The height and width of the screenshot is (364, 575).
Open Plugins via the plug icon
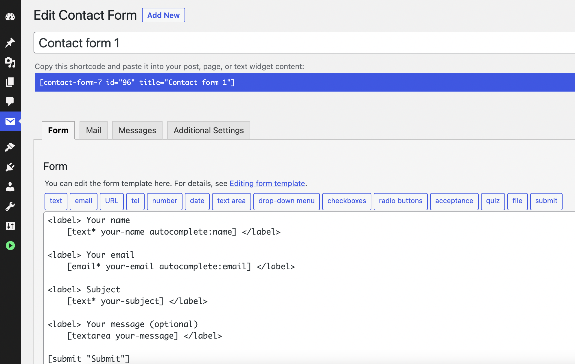[10, 167]
